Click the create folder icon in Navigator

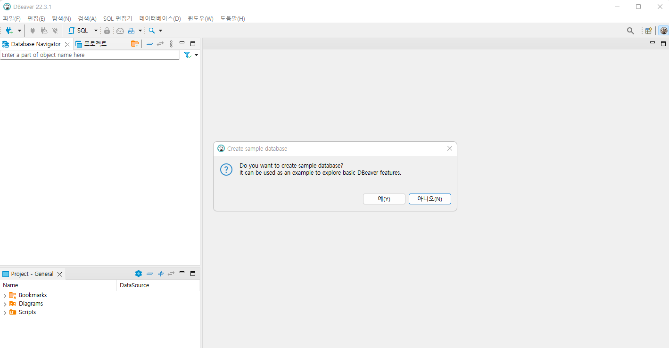pyautogui.click(x=135, y=44)
